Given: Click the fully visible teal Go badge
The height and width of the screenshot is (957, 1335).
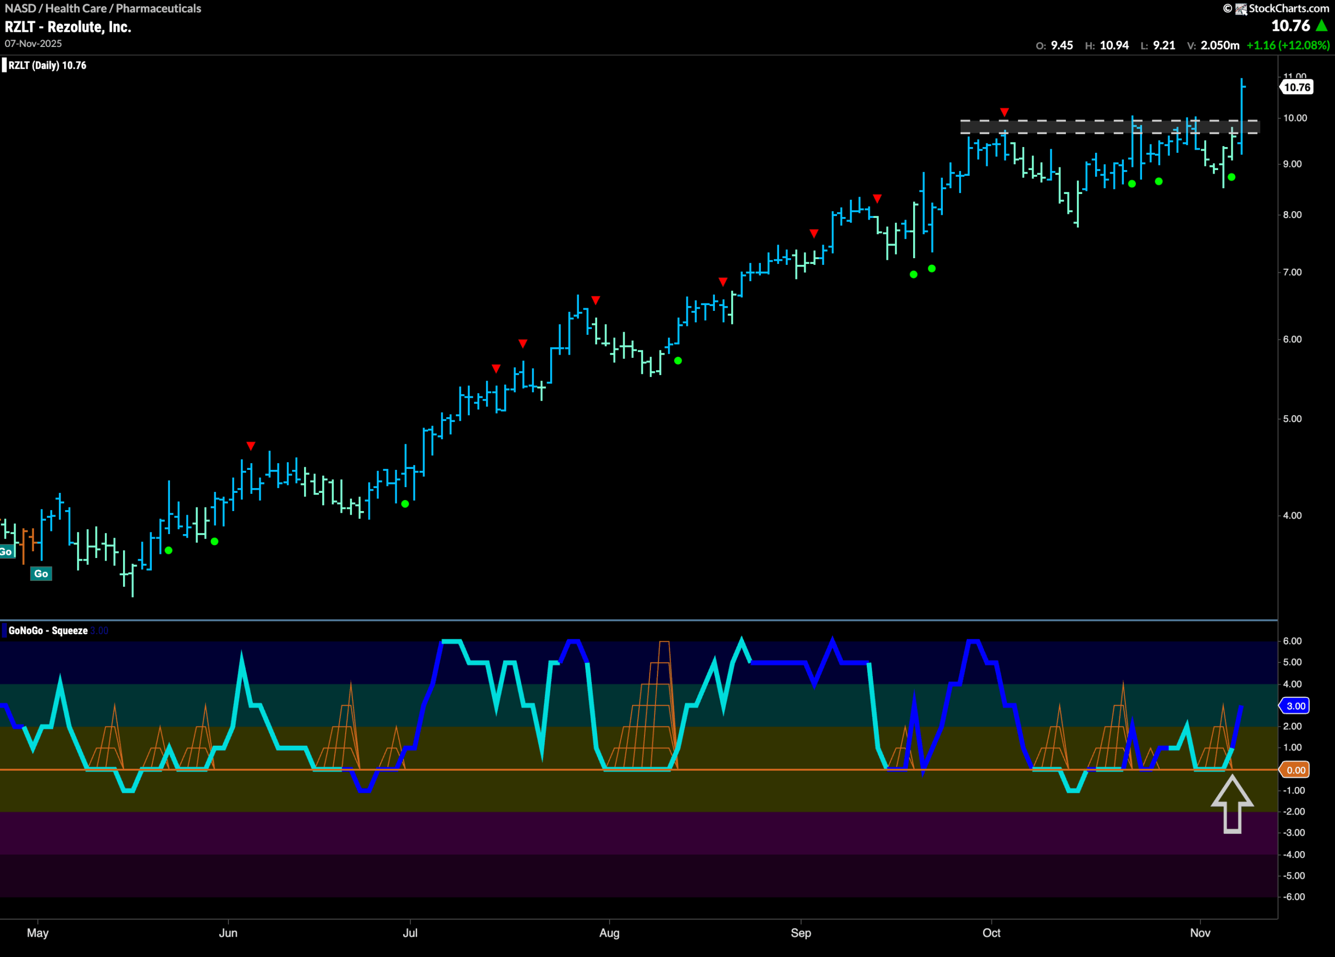Looking at the screenshot, I should coord(41,574).
